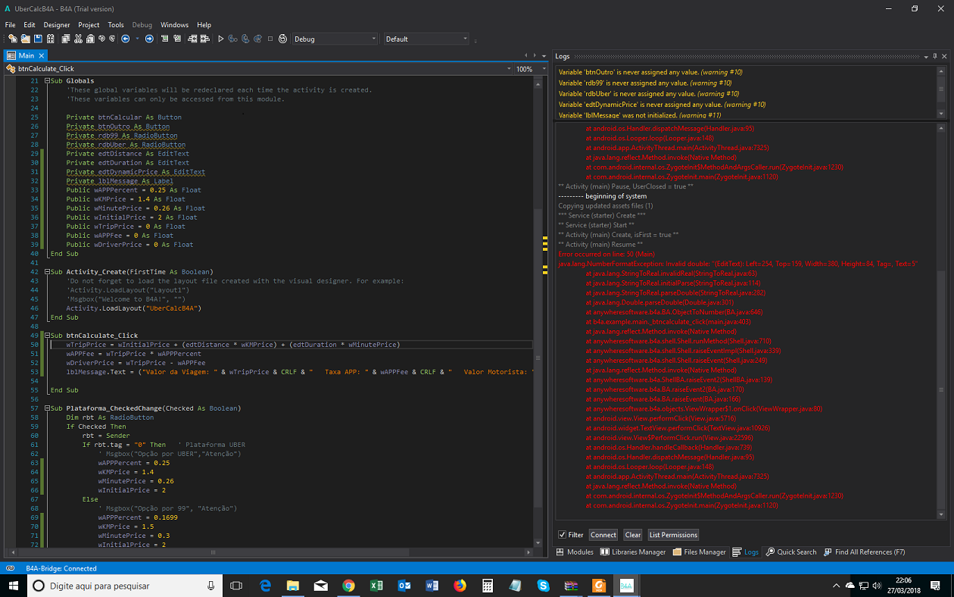Click the Connect button in Logs

[603, 535]
